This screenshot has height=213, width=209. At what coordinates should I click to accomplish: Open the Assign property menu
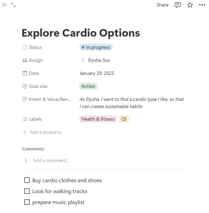(x=35, y=60)
